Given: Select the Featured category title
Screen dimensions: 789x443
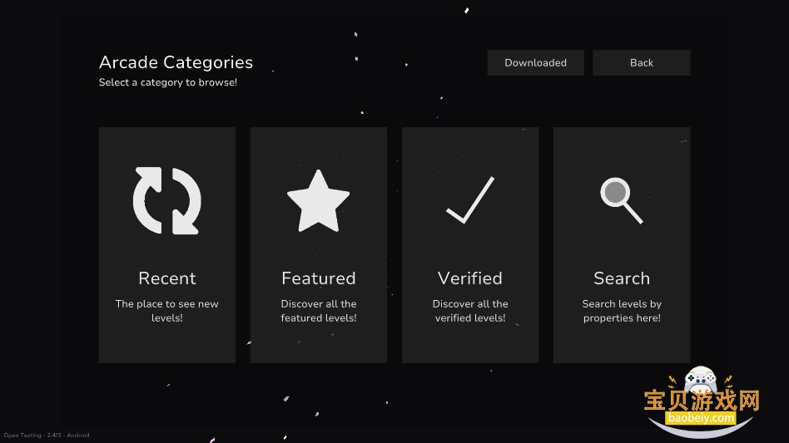Looking at the screenshot, I should (x=319, y=278).
